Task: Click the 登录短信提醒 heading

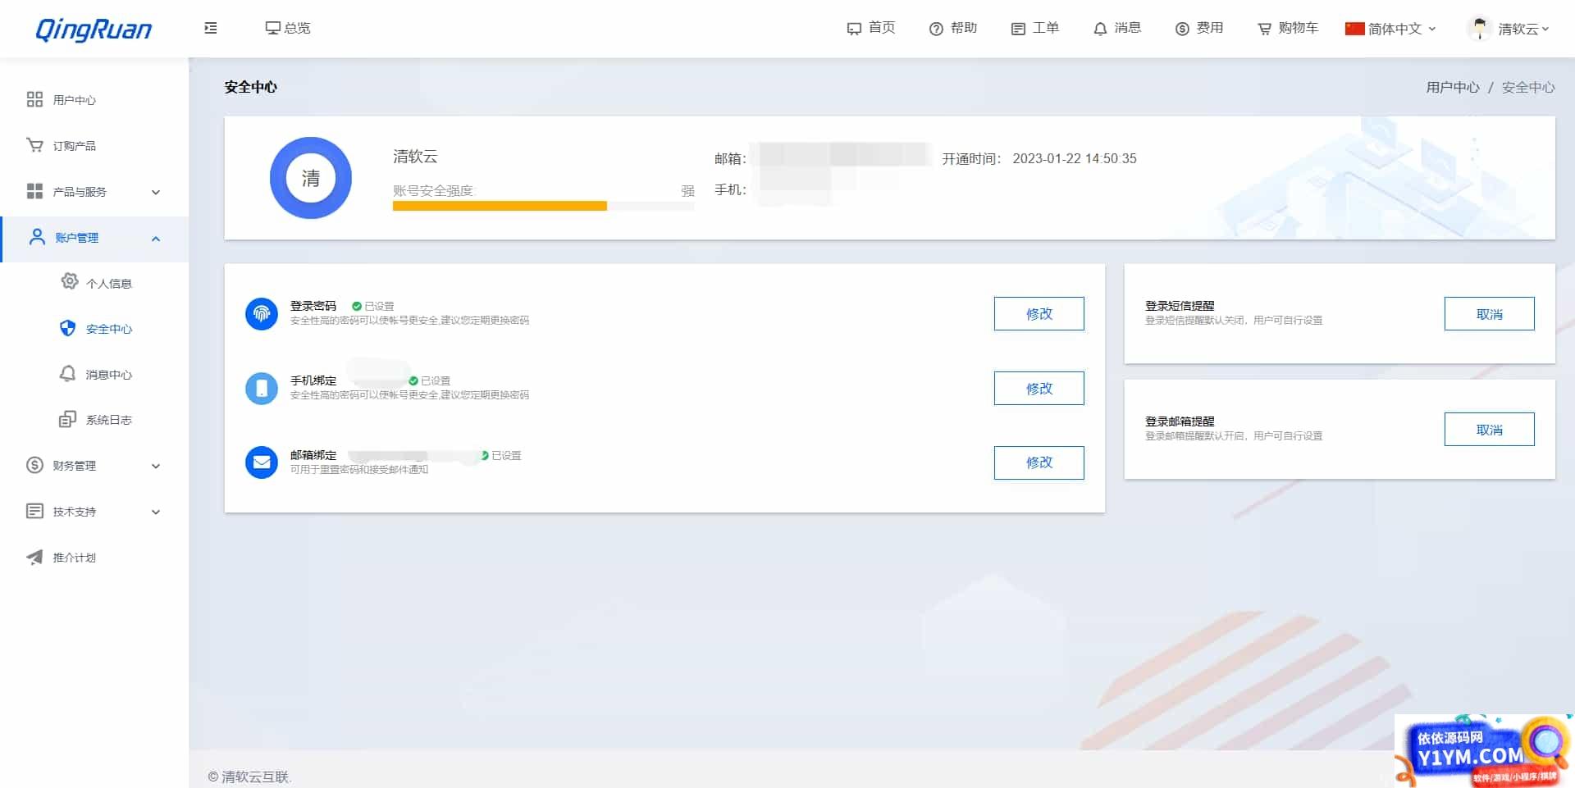Action: [x=1180, y=306]
